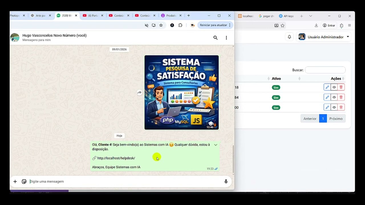Sort the table by Ativo column
The image size is (365, 205).
pos(276,79)
